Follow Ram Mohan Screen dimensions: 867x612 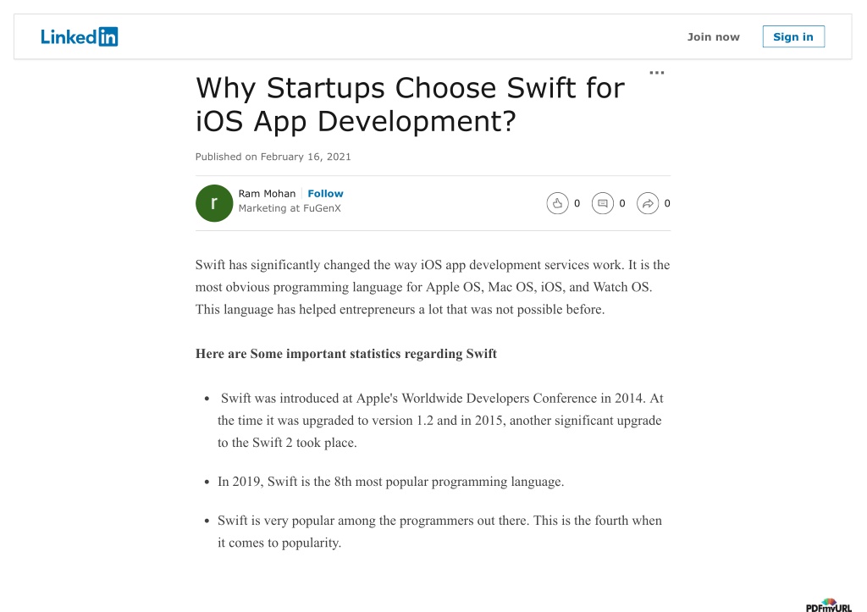(325, 194)
